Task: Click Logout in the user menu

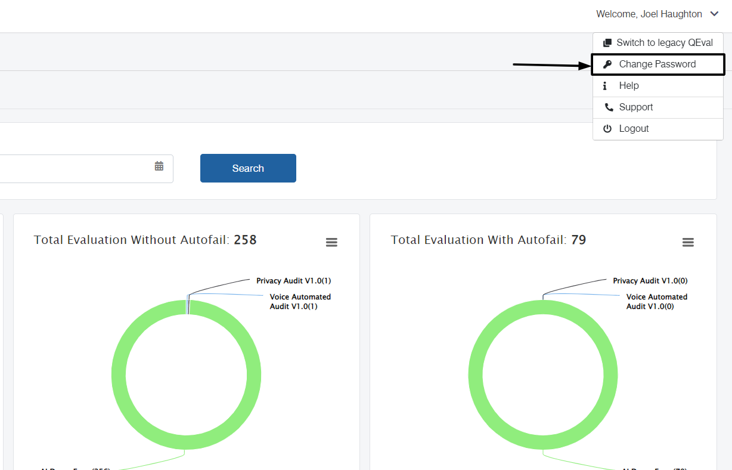Action: 658,129
